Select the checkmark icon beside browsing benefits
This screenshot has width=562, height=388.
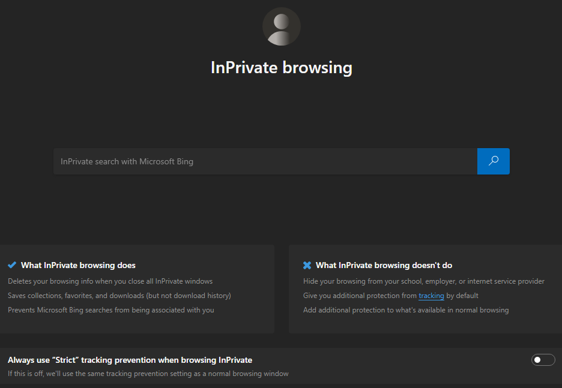[x=11, y=264]
